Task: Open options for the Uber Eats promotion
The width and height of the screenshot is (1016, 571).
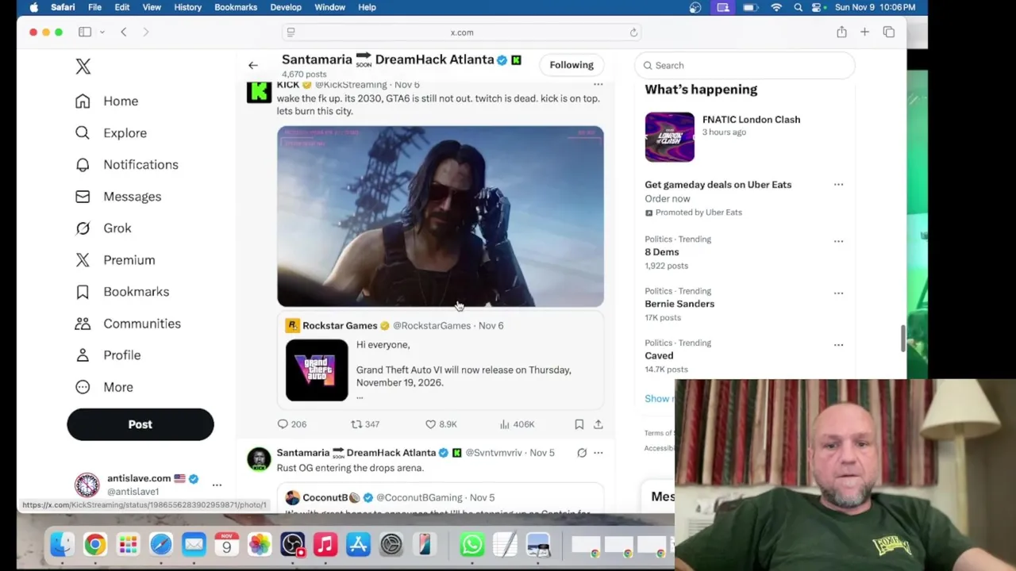Action: pos(838,185)
